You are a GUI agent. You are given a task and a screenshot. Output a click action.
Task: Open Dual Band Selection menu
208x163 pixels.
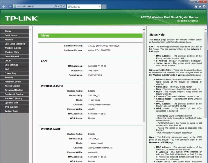pyautogui.click(x=14, y=44)
